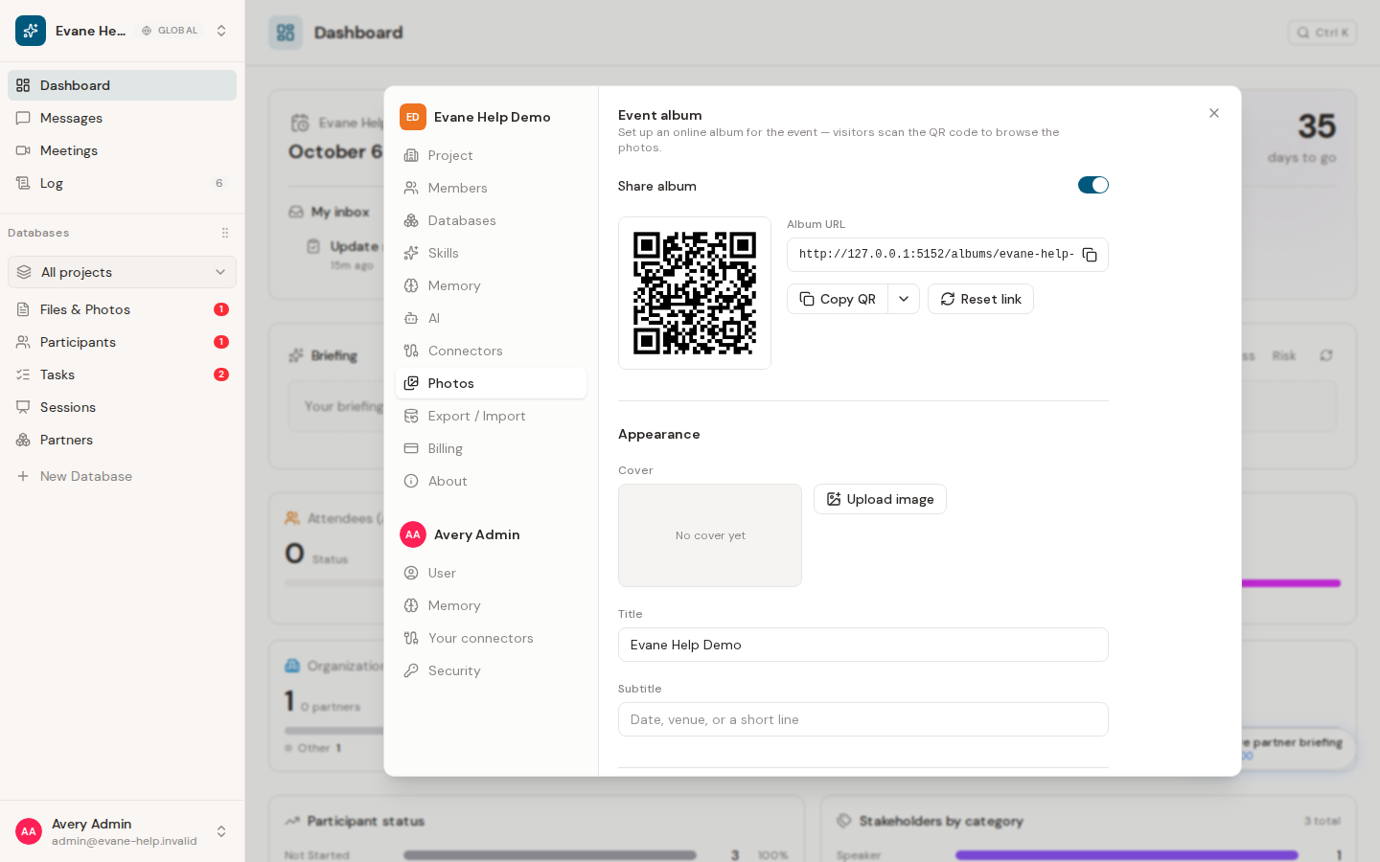The image size is (1380, 862).
Task: Click the Billing card icon
Action: [x=411, y=448]
